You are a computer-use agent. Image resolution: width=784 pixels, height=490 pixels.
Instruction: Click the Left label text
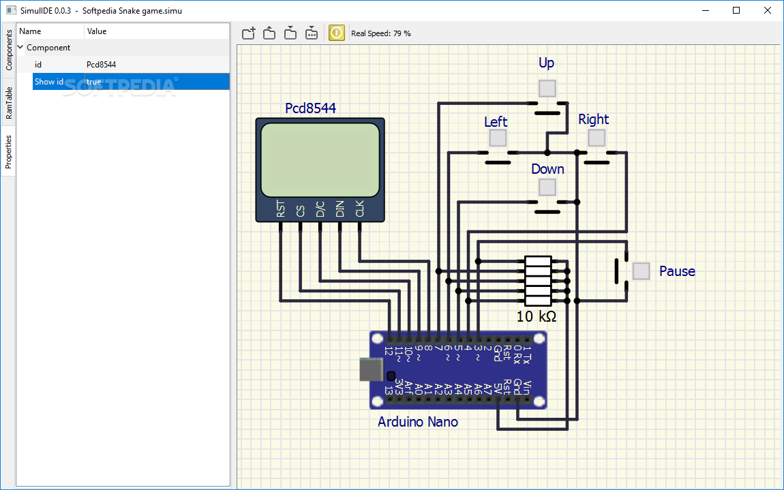(496, 122)
